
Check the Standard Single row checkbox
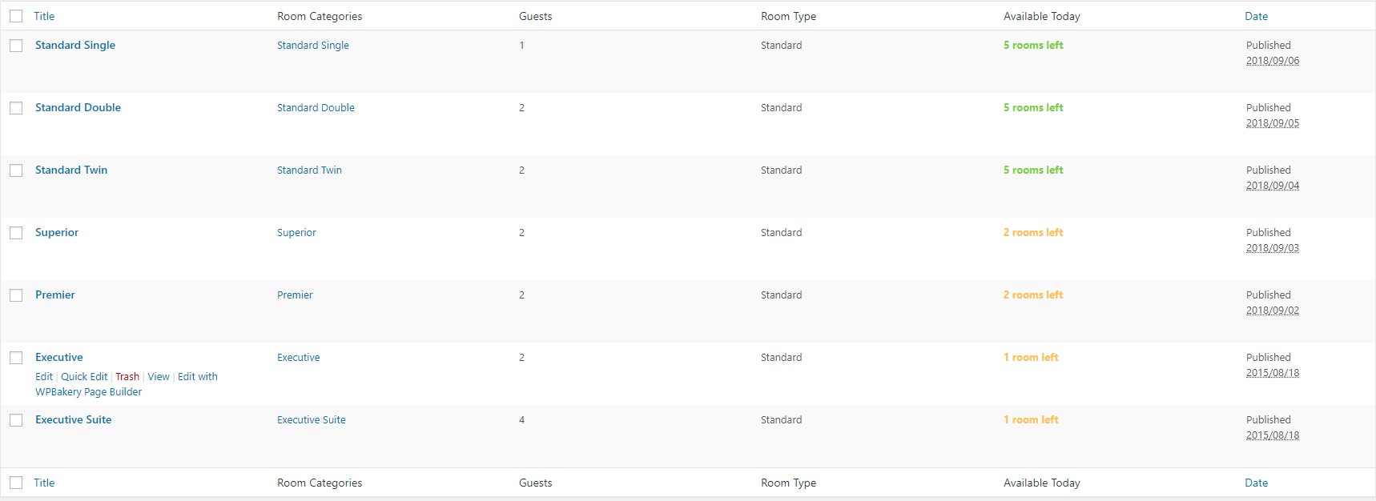tap(16, 46)
